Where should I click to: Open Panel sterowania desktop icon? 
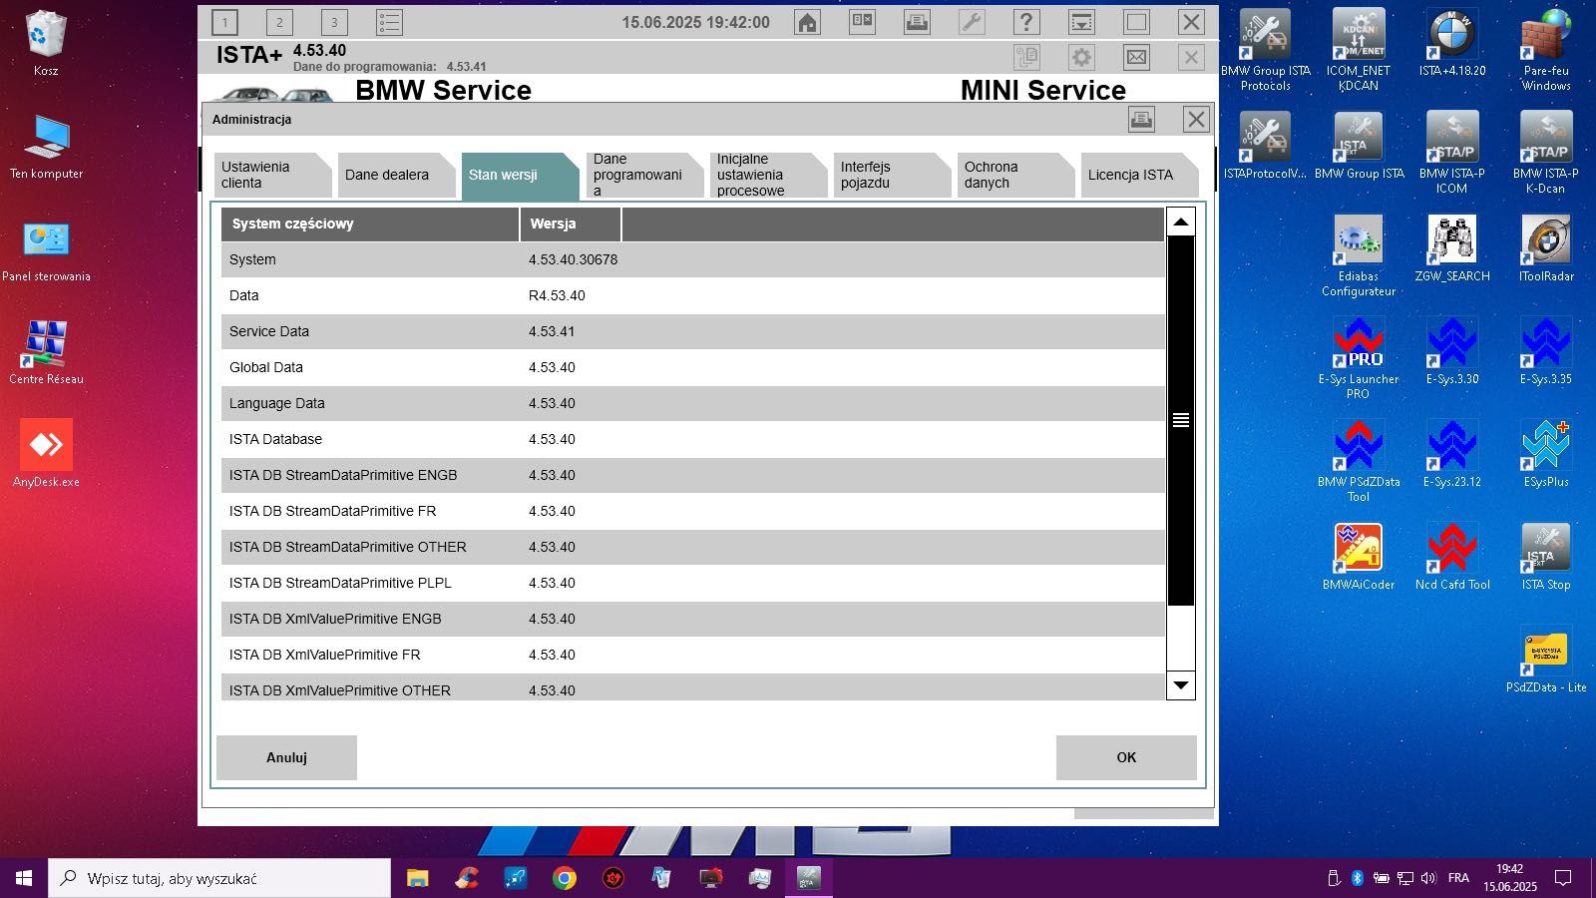(x=46, y=250)
